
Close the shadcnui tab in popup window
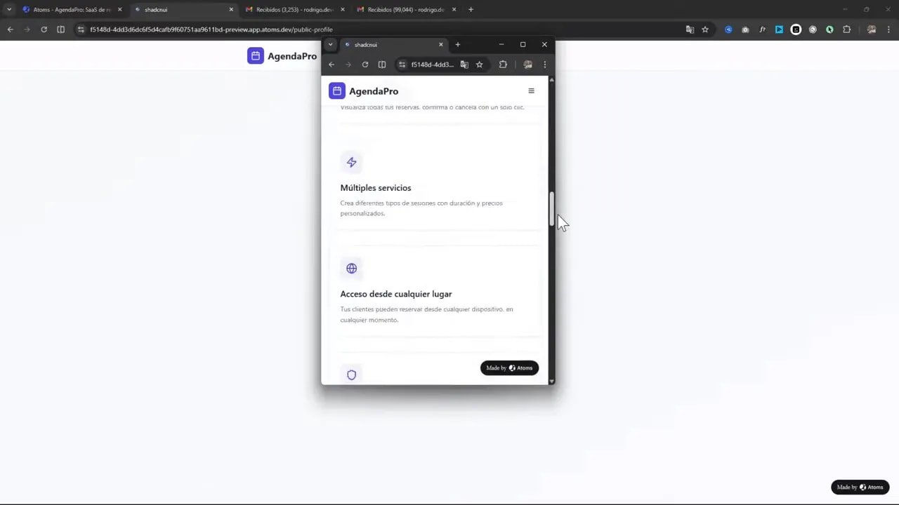(441, 44)
